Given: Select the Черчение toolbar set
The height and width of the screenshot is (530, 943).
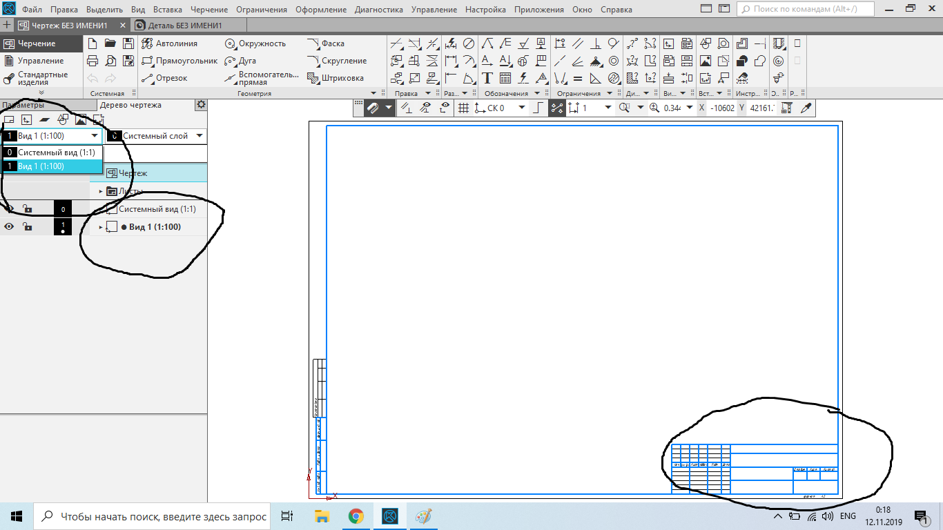Looking at the screenshot, I should pyautogui.click(x=41, y=43).
